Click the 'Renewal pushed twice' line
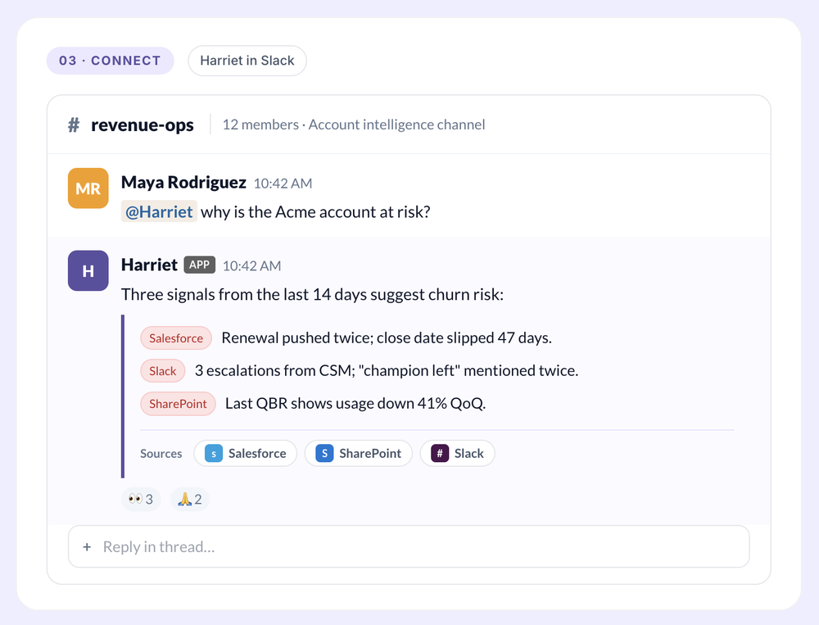 coord(387,338)
